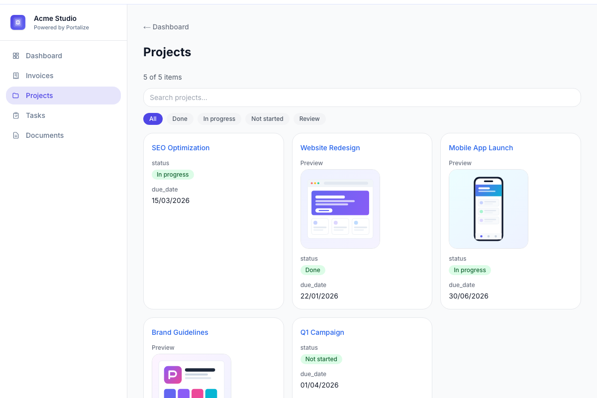Click the Brand Guidelines preview thumbnail

[x=192, y=376]
